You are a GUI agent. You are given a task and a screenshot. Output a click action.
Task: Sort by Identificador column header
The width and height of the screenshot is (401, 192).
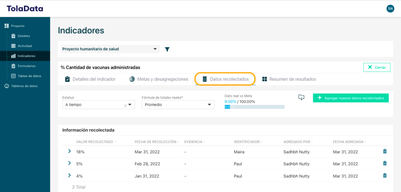coord(248,142)
